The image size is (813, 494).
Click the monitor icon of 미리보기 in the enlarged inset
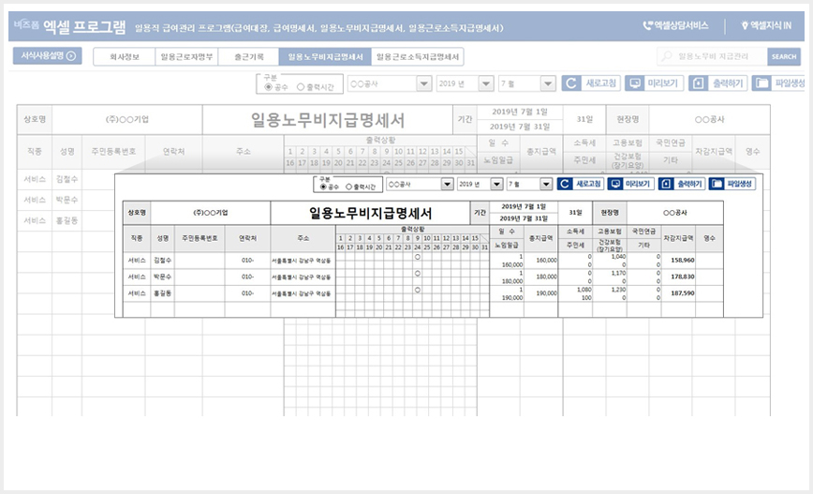(615, 184)
